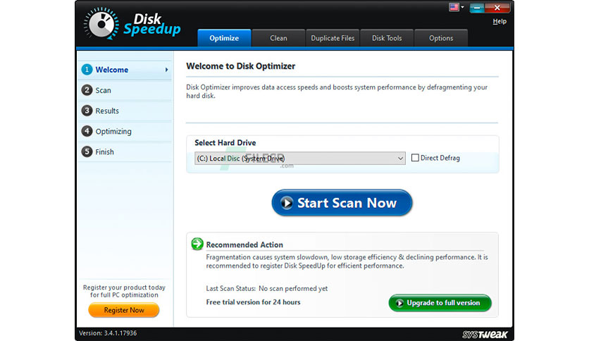589x341 pixels.
Task: Enable the Direct Defrag checkbox
Action: 415,158
